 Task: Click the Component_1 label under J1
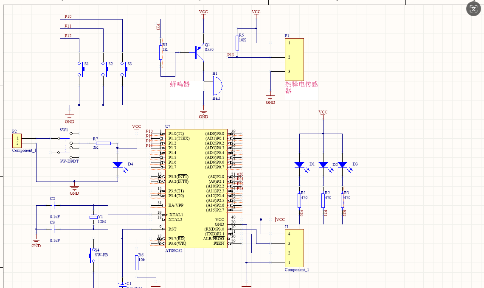click(x=297, y=270)
